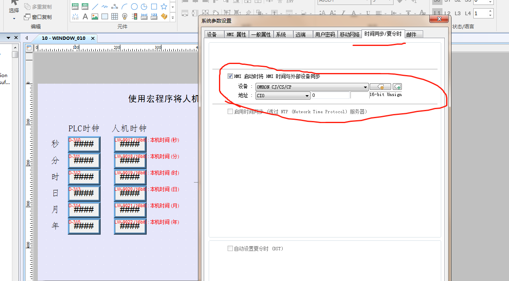This screenshot has height=281, width=509.
Task: Select the text 'A' object tool
Action: coord(85,17)
